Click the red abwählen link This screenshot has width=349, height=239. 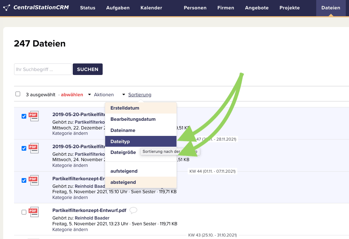pos(72,95)
